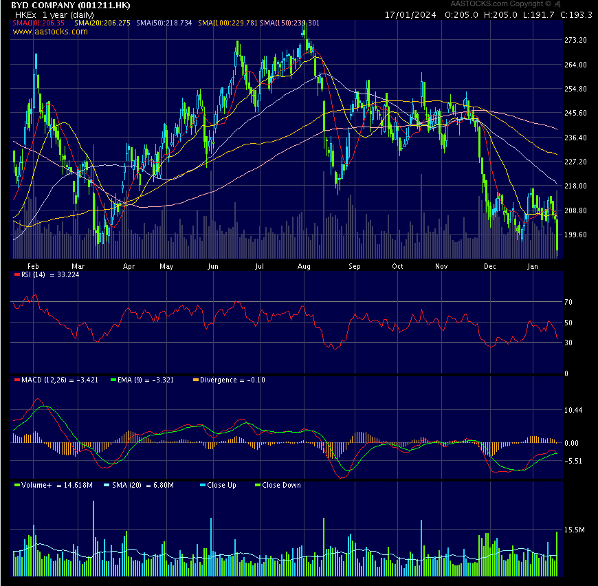
Task: Click the HKEx 1 year (daily) label
Action: 54,15
